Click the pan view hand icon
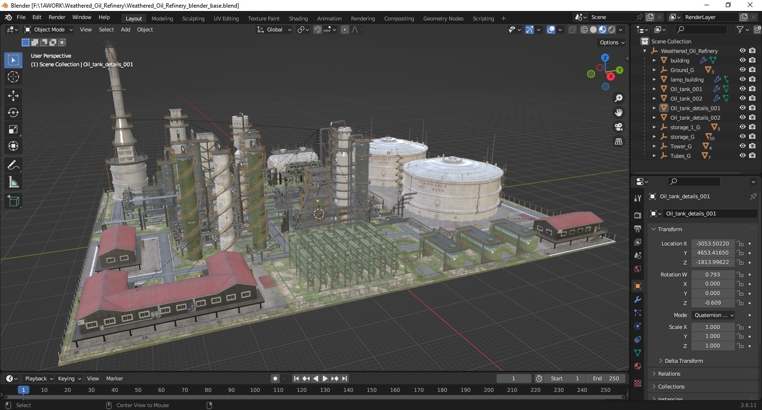 coord(619,113)
